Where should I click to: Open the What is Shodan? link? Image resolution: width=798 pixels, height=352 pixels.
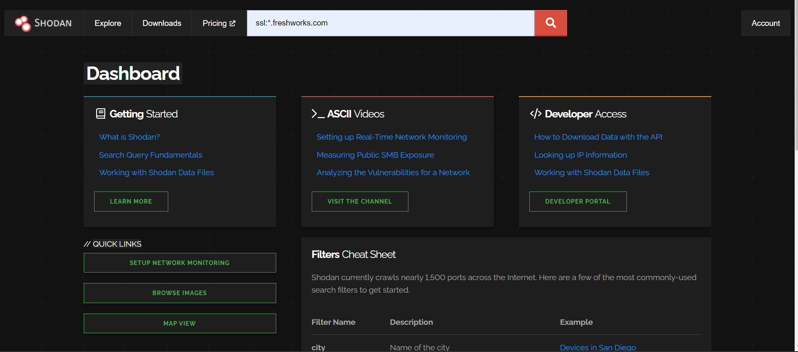tap(129, 137)
